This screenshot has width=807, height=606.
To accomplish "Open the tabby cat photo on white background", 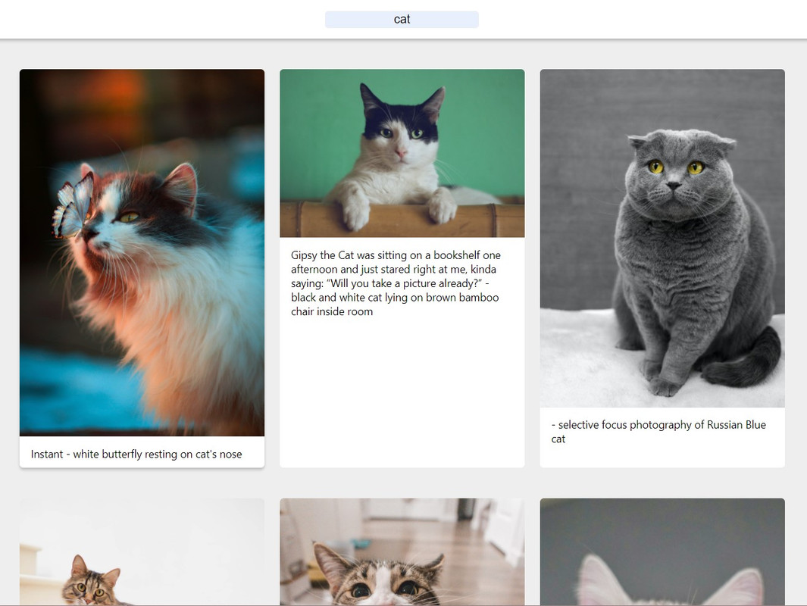I will pos(142,551).
